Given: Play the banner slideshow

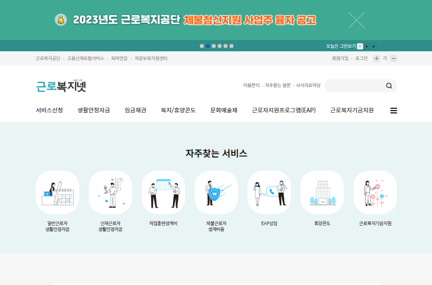Looking at the screenshot, I should tap(367, 47).
